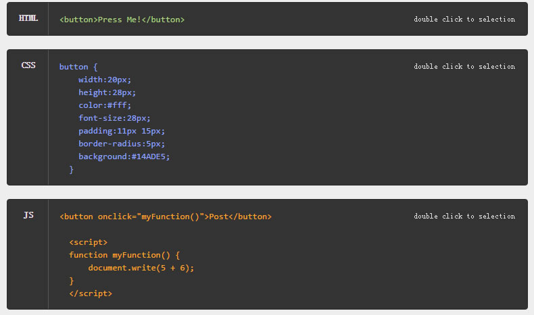534x315 pixels.
Task: Click 'double click to selection' in CSS block
Action: 464,67
